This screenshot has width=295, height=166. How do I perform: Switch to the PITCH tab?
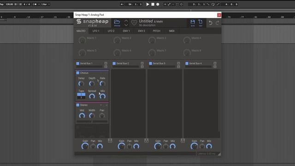[157, 31]
